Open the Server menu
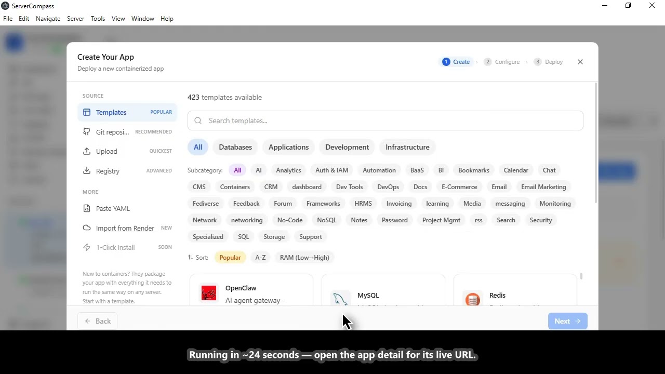This screenshot has width=665, height=374. click(x=75, y=19)
